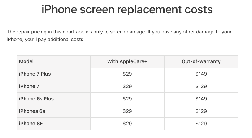Screen dimensions: 252x138
Task: Click the iPhone 6s Plus row label
Action: coord(36,99)
